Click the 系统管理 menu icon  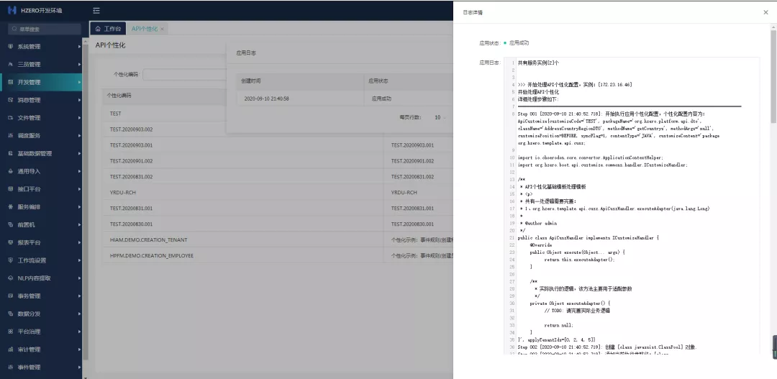pyautogui.click(x=10, y=47)
